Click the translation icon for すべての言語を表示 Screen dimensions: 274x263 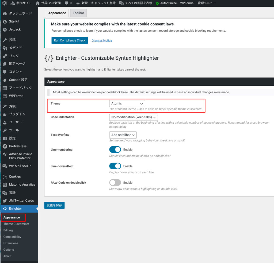pyautogui.click(x=121, y=3)
